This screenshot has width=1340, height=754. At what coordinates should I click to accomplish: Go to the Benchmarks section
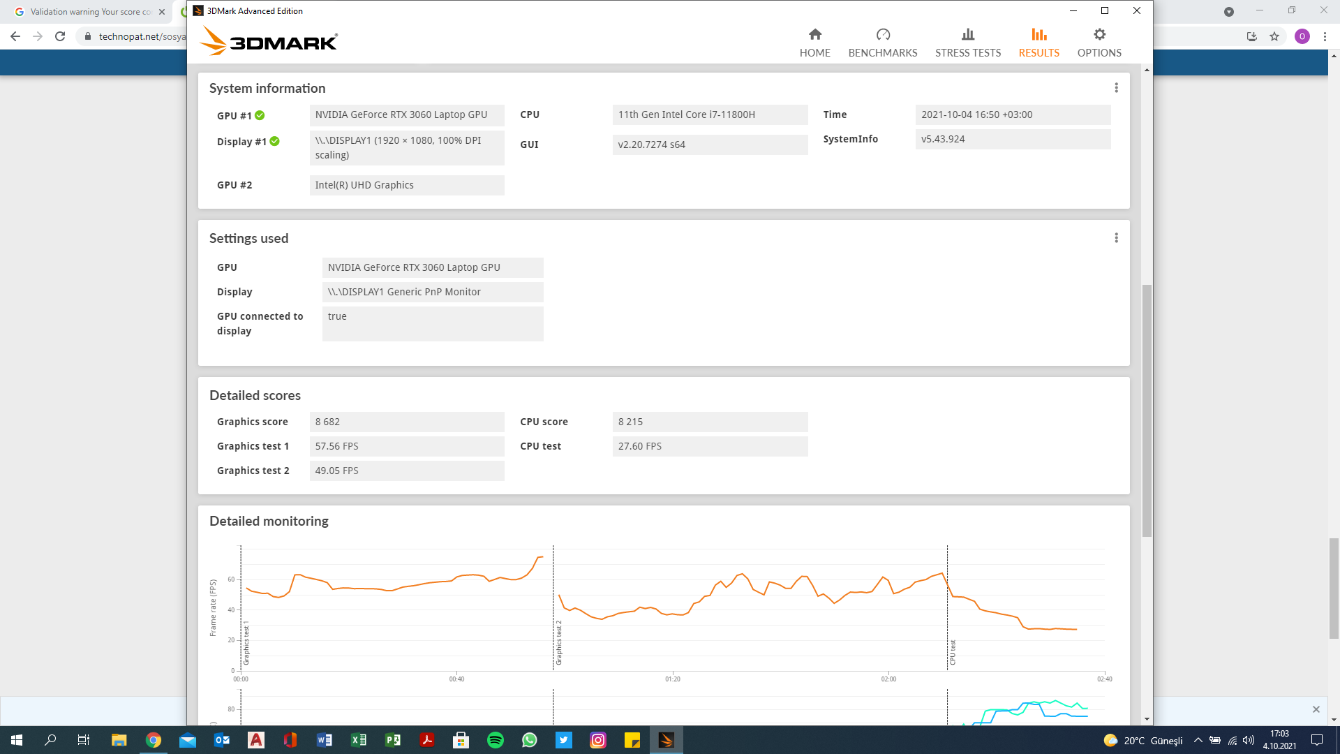pos(882,42)
